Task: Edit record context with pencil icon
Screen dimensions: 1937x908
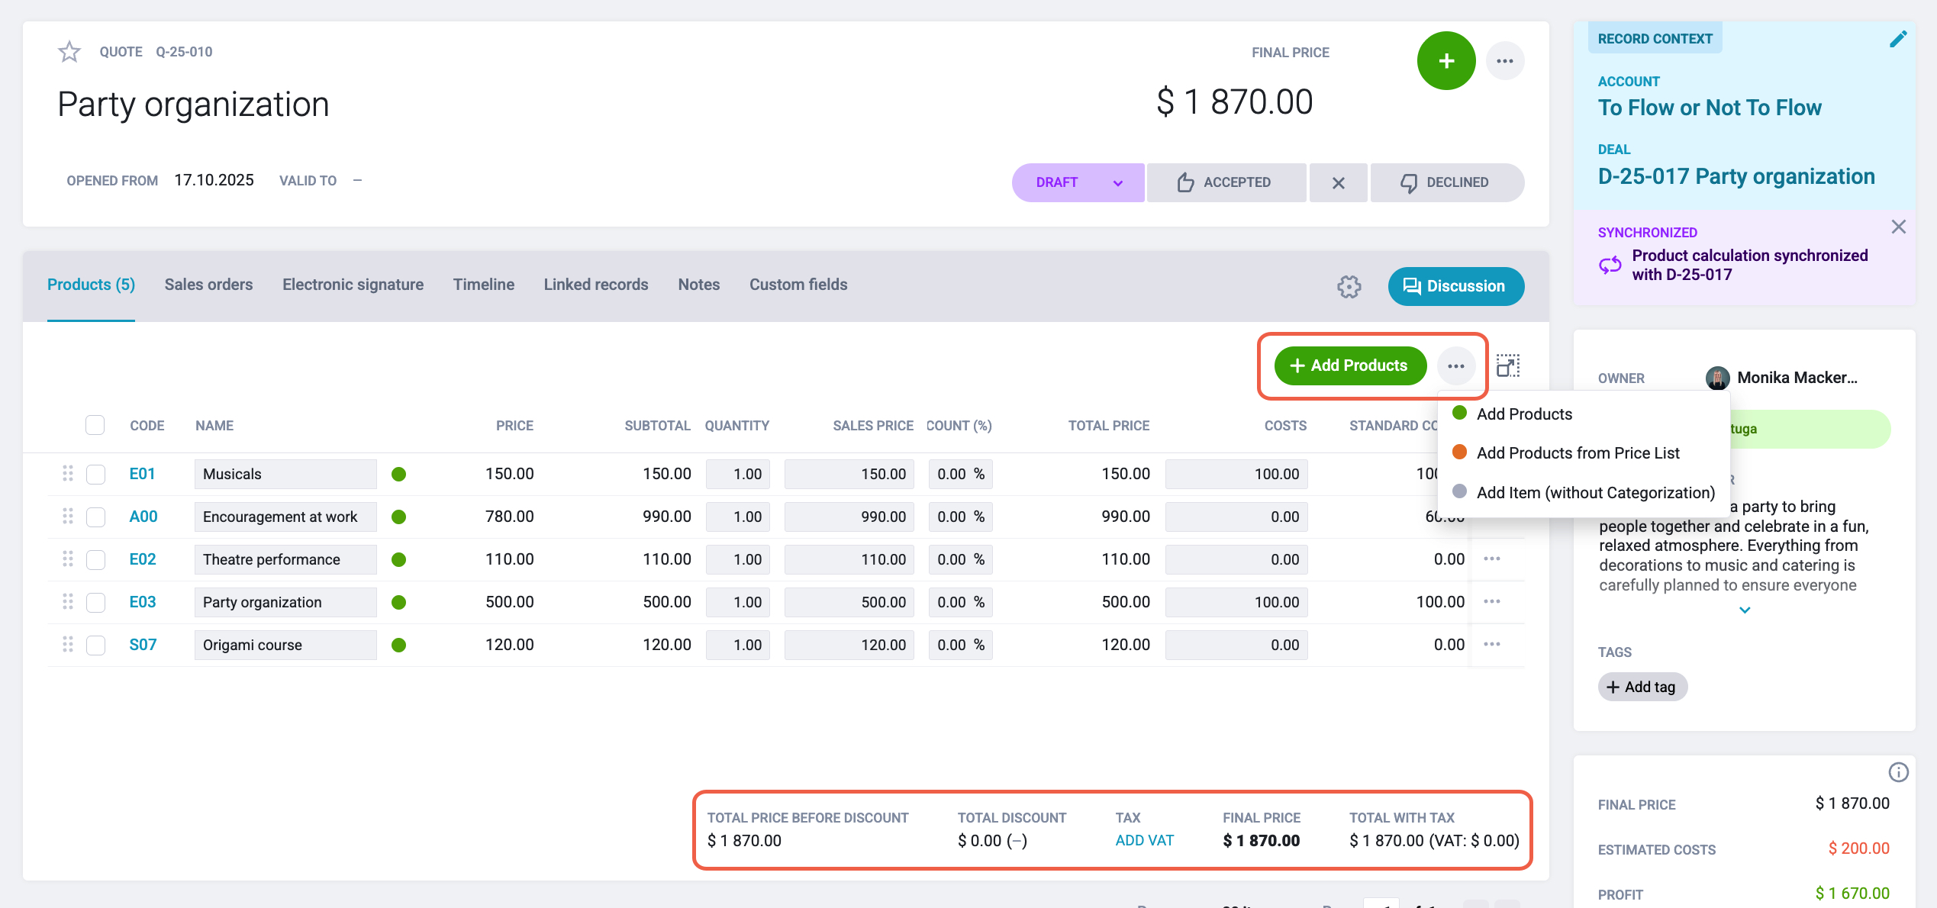Action: [x=1898, y=39]
